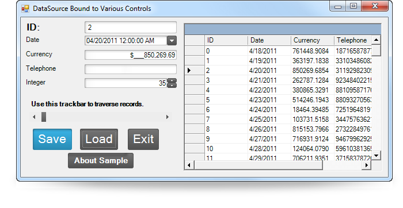
Task: Maximize the DataSource window
Action: (x=353, y=6)
